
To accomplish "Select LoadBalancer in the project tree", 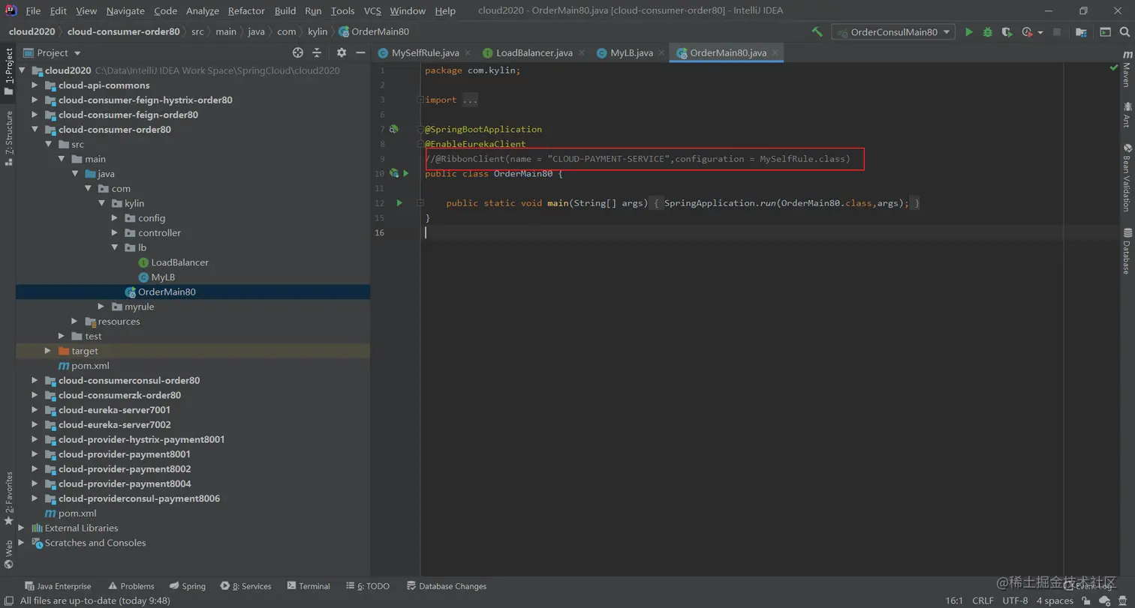I will [179, 262].
